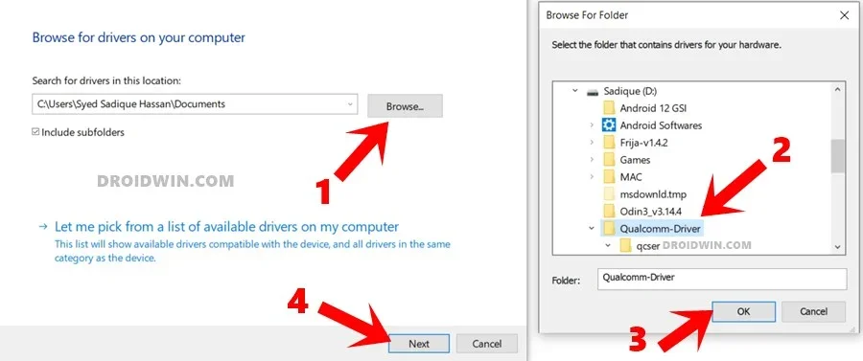Select Android Softwares in folder tree

[661, 125]
